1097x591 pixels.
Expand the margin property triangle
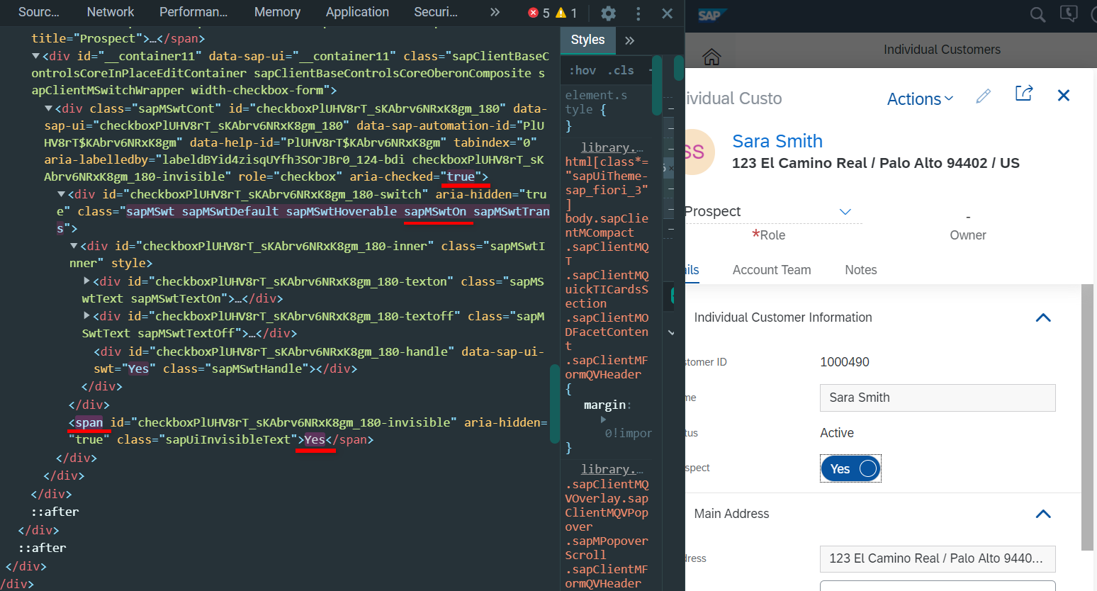603,420
